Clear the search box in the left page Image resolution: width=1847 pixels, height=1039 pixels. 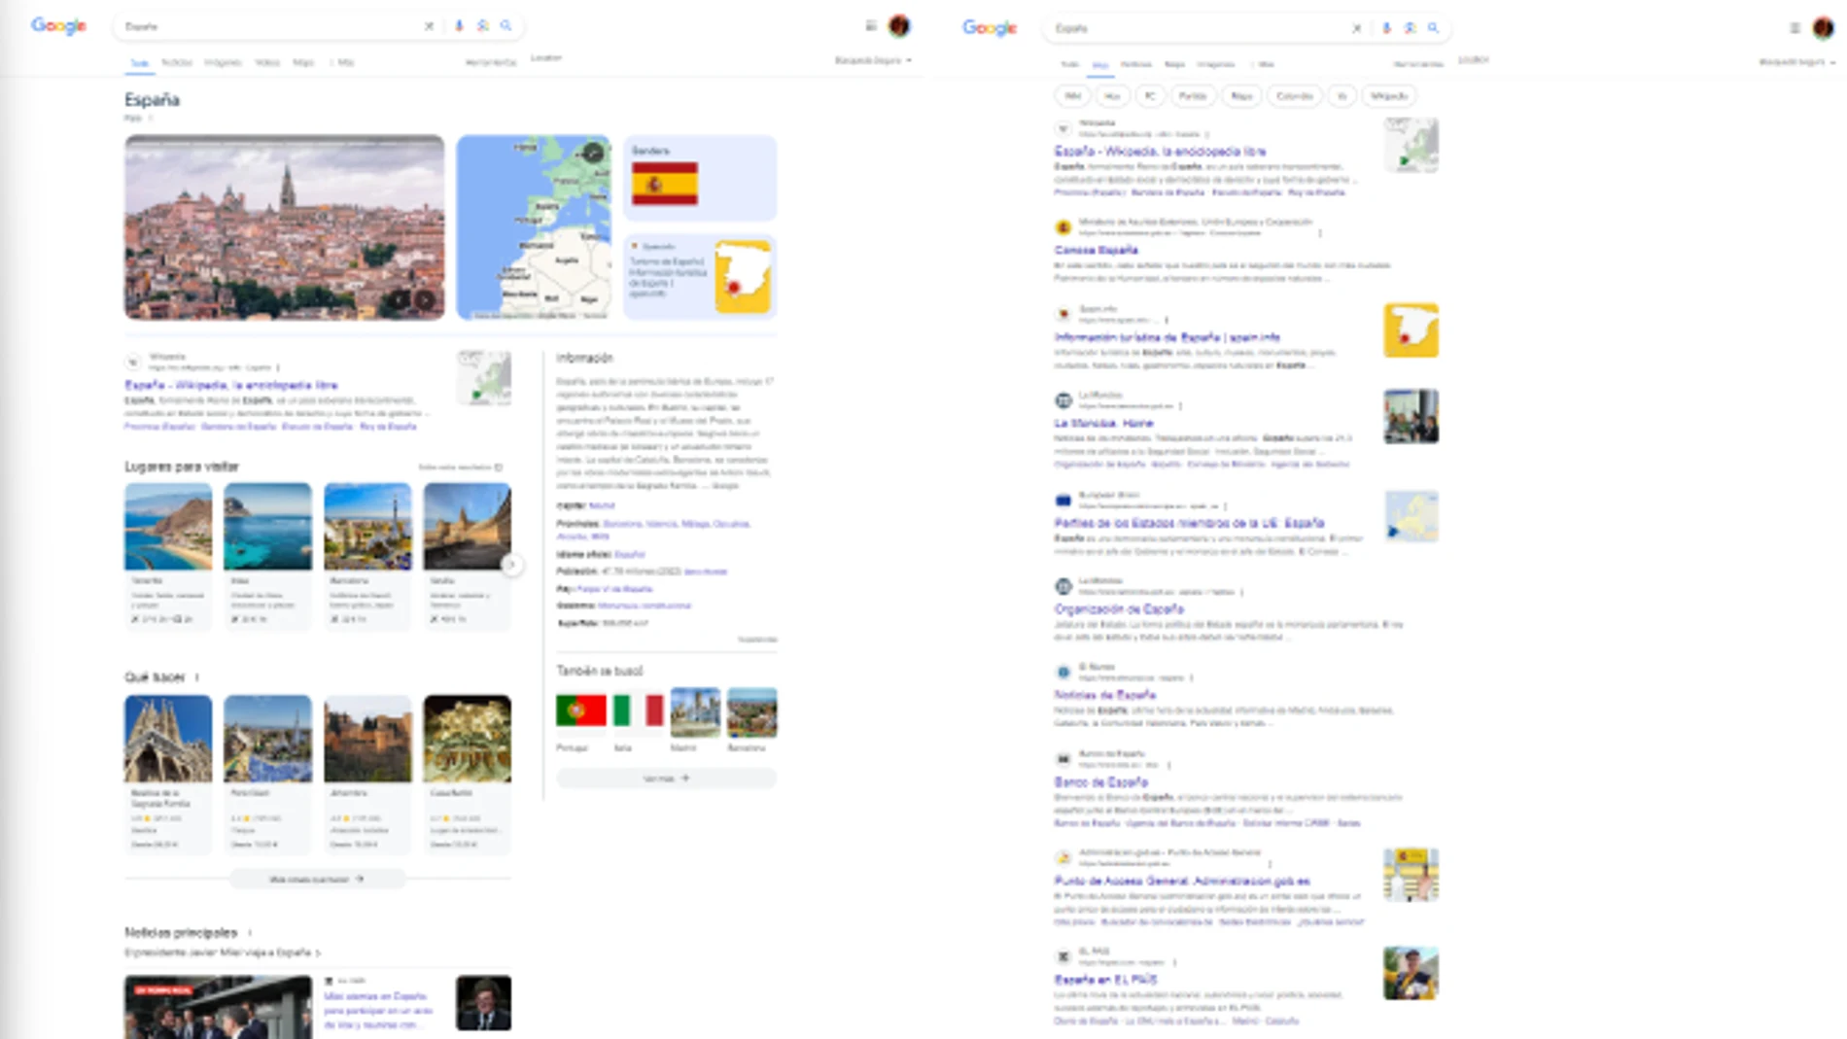[x=429, y=26]
